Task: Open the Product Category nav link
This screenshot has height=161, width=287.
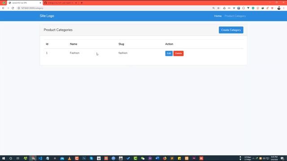Action: pyautogui.click(x=235, y=16)
